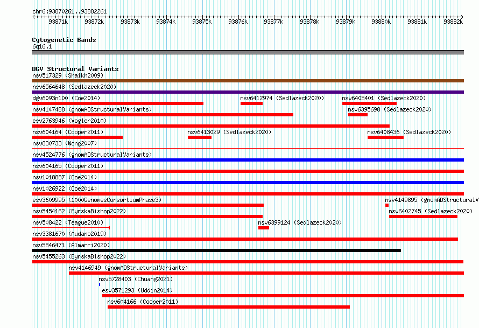Select the black nsv5846471 variant bar
The width and height of the screenshot is (479, 328).
(x=216, y=250)
